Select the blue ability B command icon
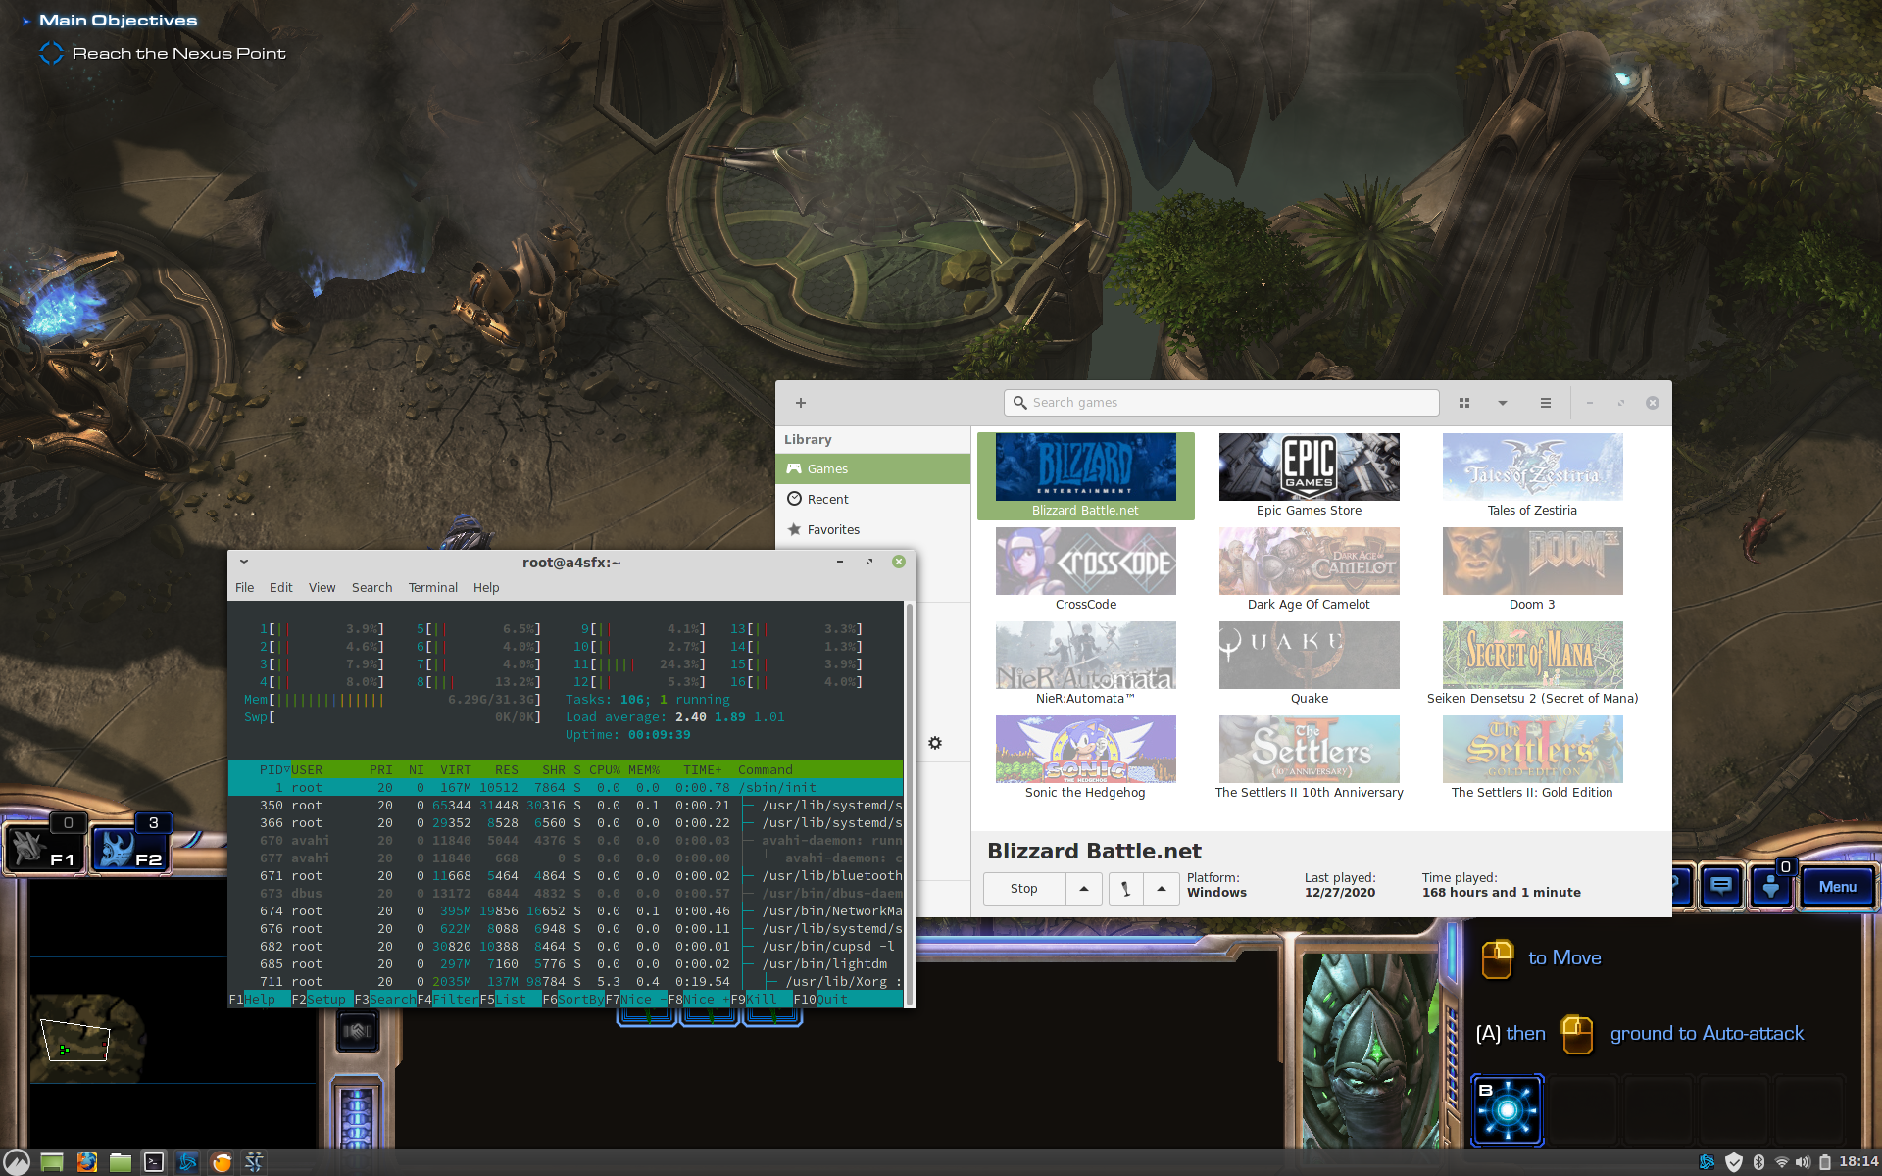 point(1508,1110)
